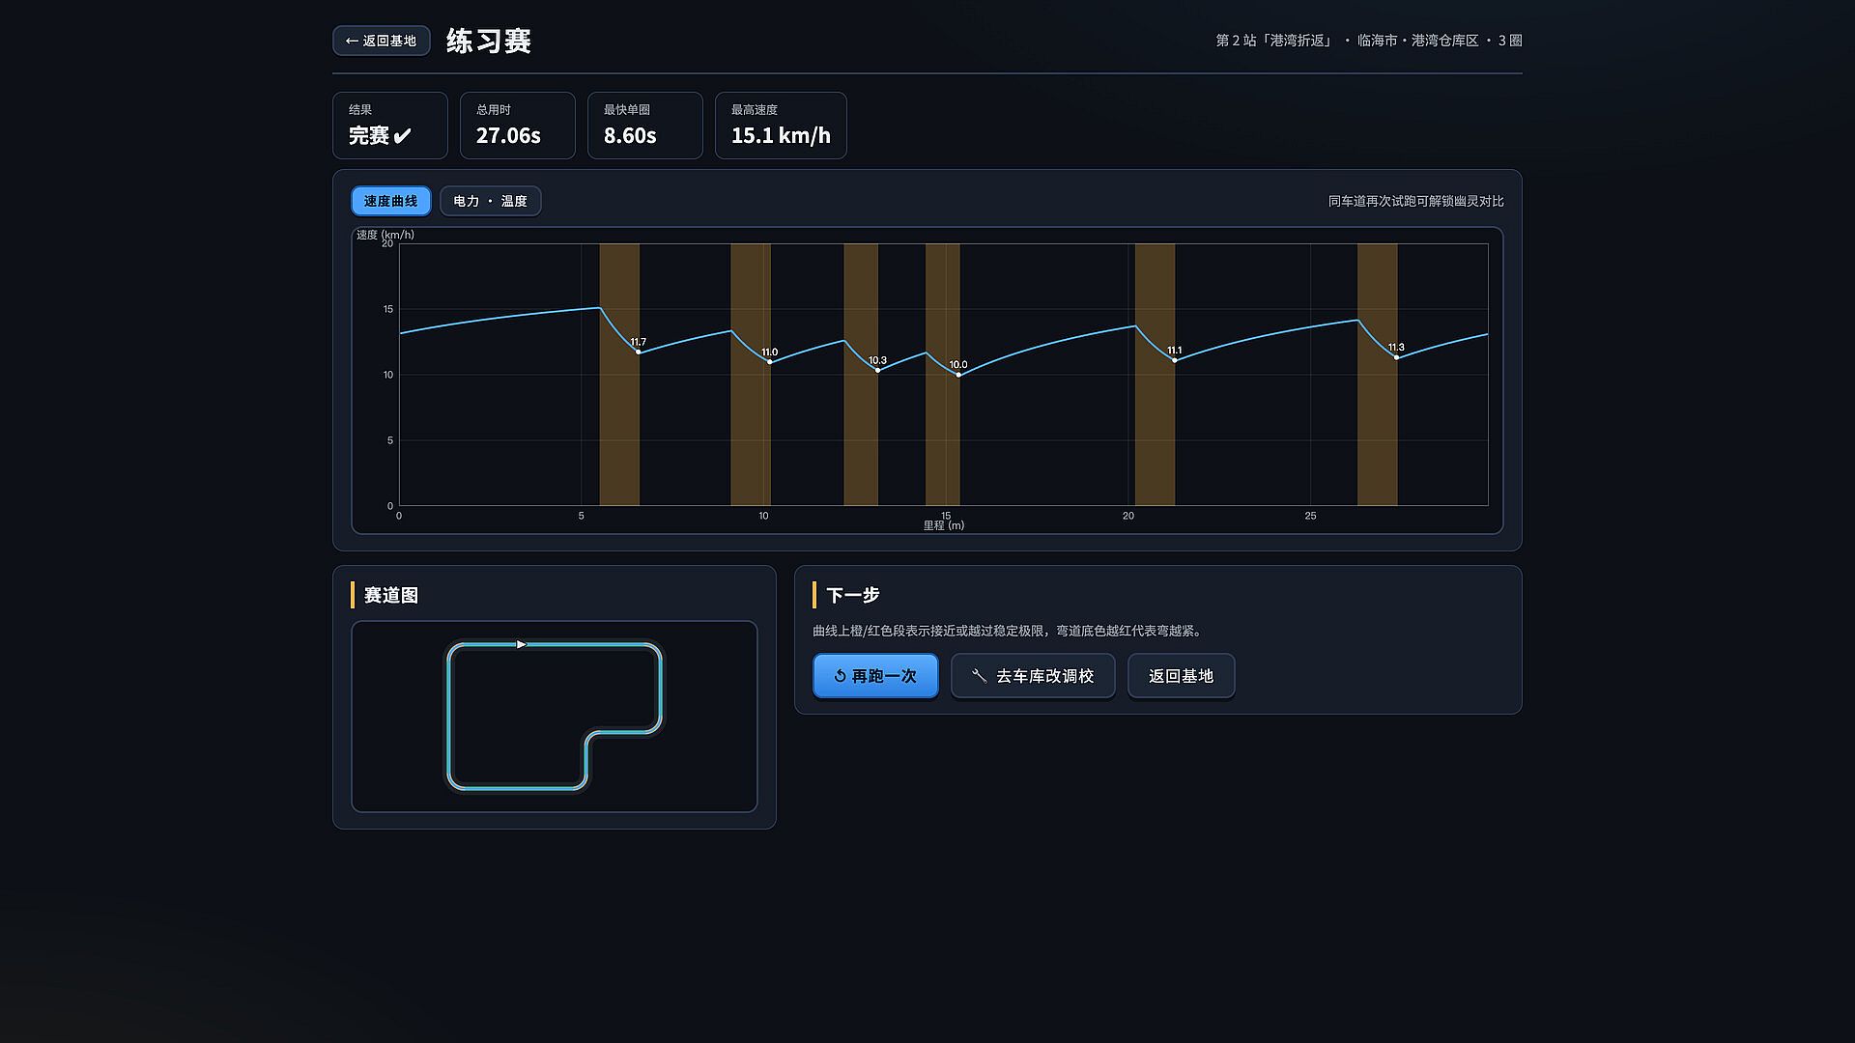
Task: Click the car start marker on track map
Action: (521, 644)
